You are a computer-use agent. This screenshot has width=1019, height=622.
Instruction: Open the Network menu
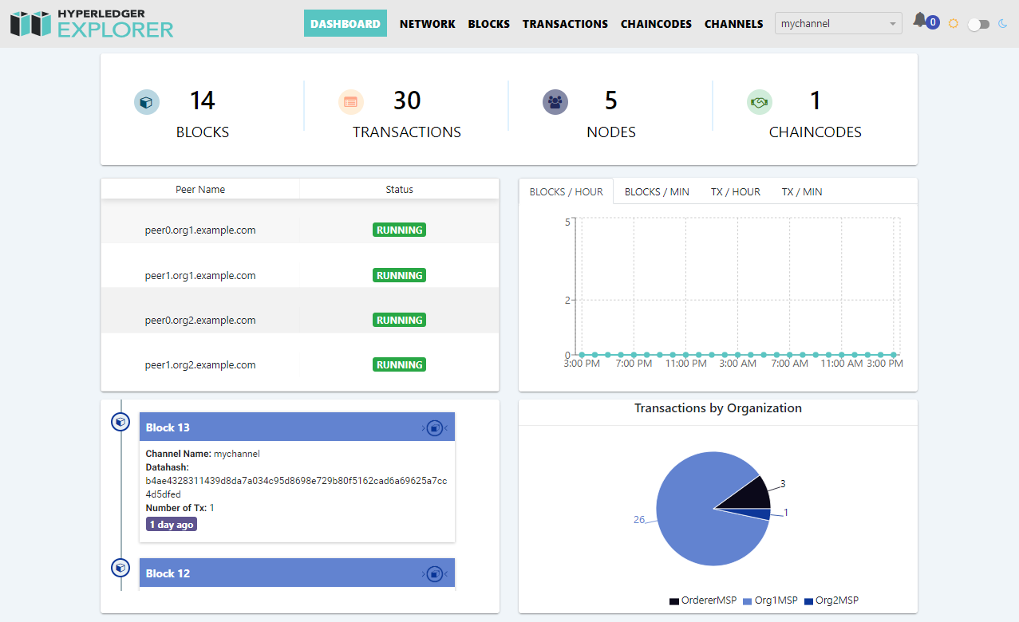click(428, 24)
